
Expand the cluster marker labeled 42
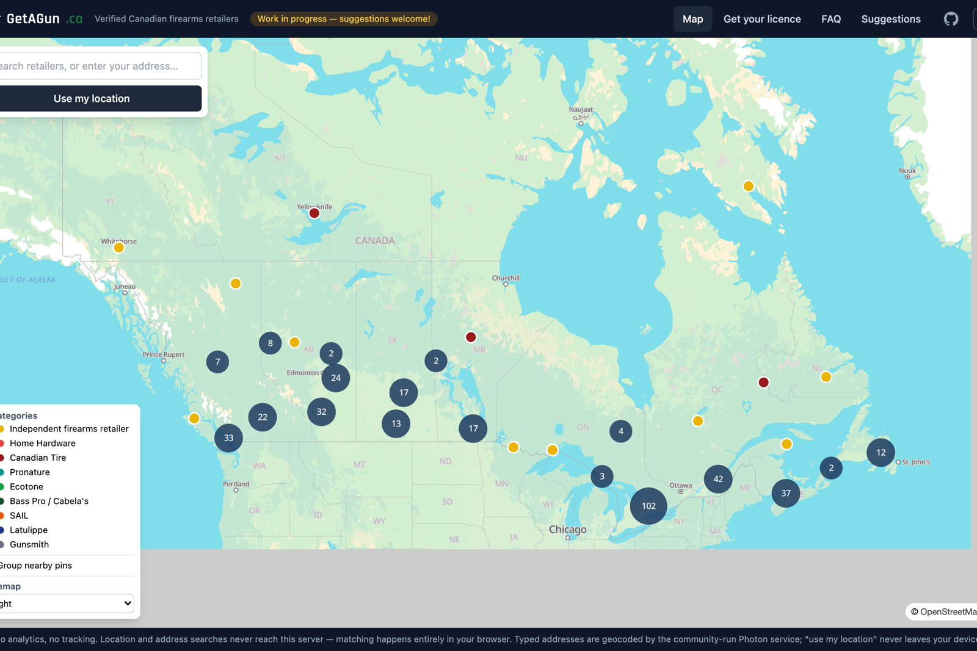(718, 479)
